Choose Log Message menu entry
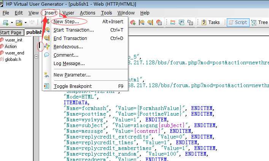 point(85,64)
